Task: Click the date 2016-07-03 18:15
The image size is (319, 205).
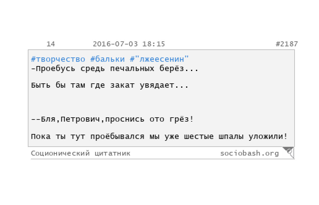Action: click(x=129, y=44)
